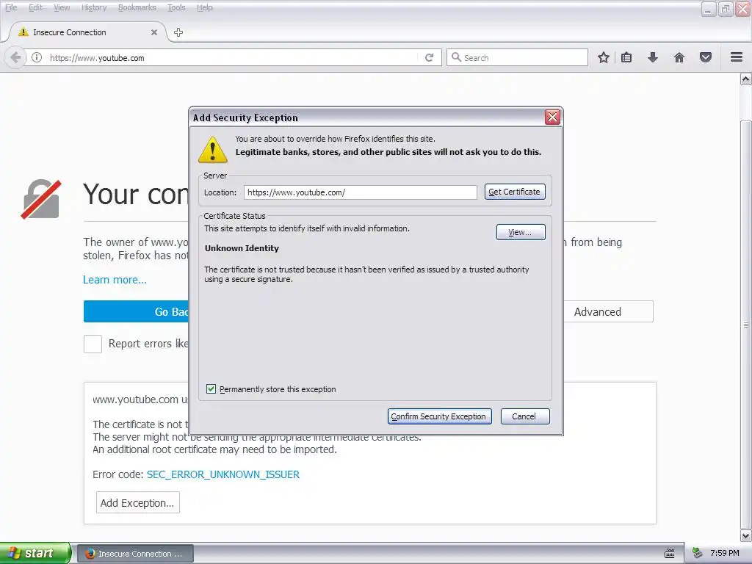Open a new tab with the plus icon
Image resolution: width=752 pixels, height=564 pixels.
tap(178, 32)
